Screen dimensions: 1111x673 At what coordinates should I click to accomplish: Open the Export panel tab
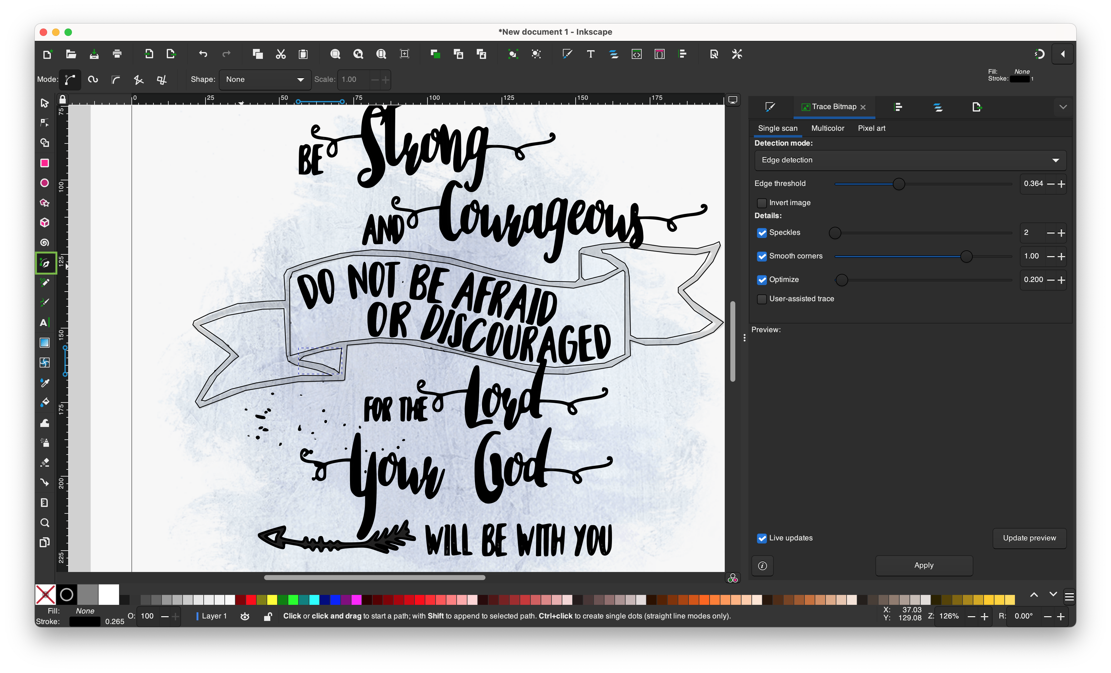click(x=977, y=107)
